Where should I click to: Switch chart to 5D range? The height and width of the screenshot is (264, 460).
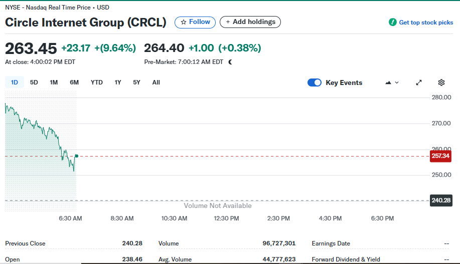pos(34,82)
